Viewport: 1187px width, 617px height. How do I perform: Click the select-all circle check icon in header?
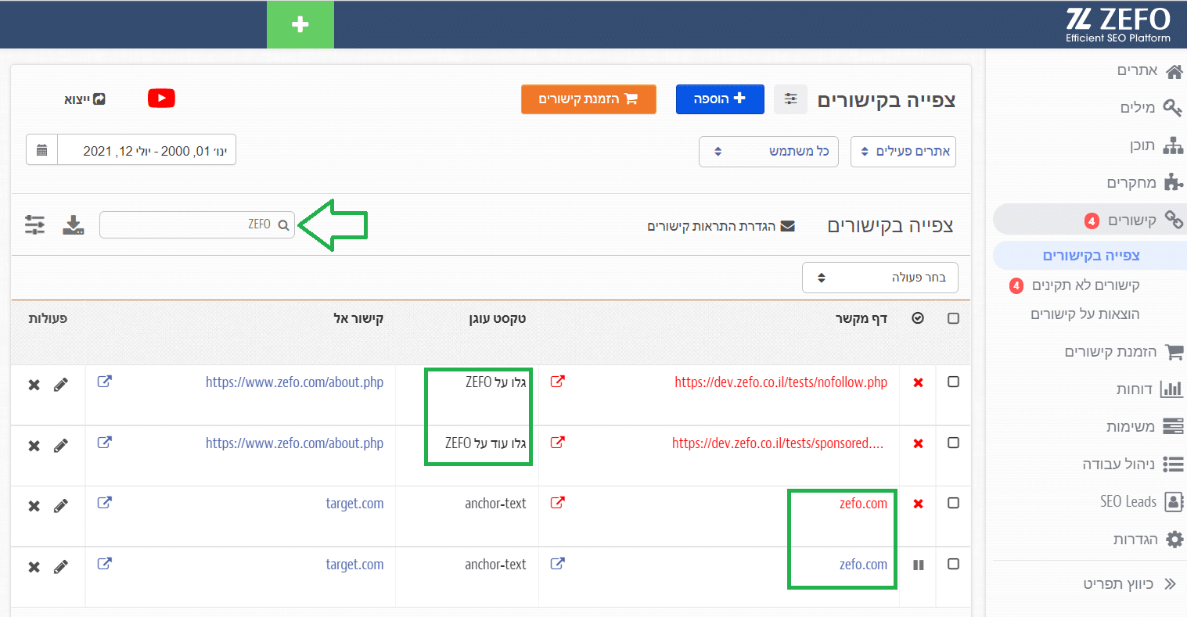point(918,318)
